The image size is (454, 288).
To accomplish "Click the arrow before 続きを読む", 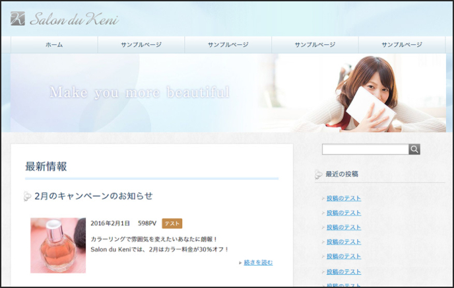I will coord(240,263).
